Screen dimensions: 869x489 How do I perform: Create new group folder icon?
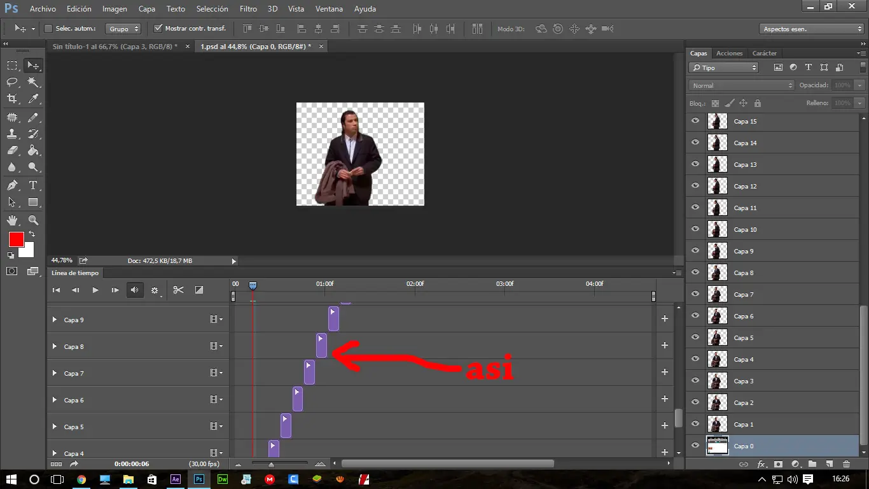pos(812,465)
